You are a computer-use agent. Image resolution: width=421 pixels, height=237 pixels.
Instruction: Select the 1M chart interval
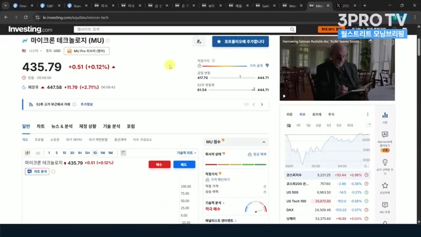pyautogui.click(x=111, y=153)
